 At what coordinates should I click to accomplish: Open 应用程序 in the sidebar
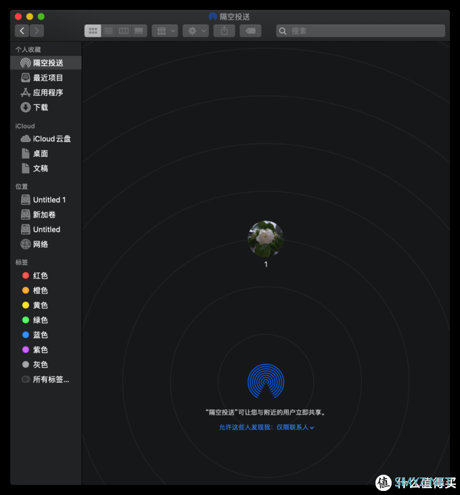tap(46, 93)
